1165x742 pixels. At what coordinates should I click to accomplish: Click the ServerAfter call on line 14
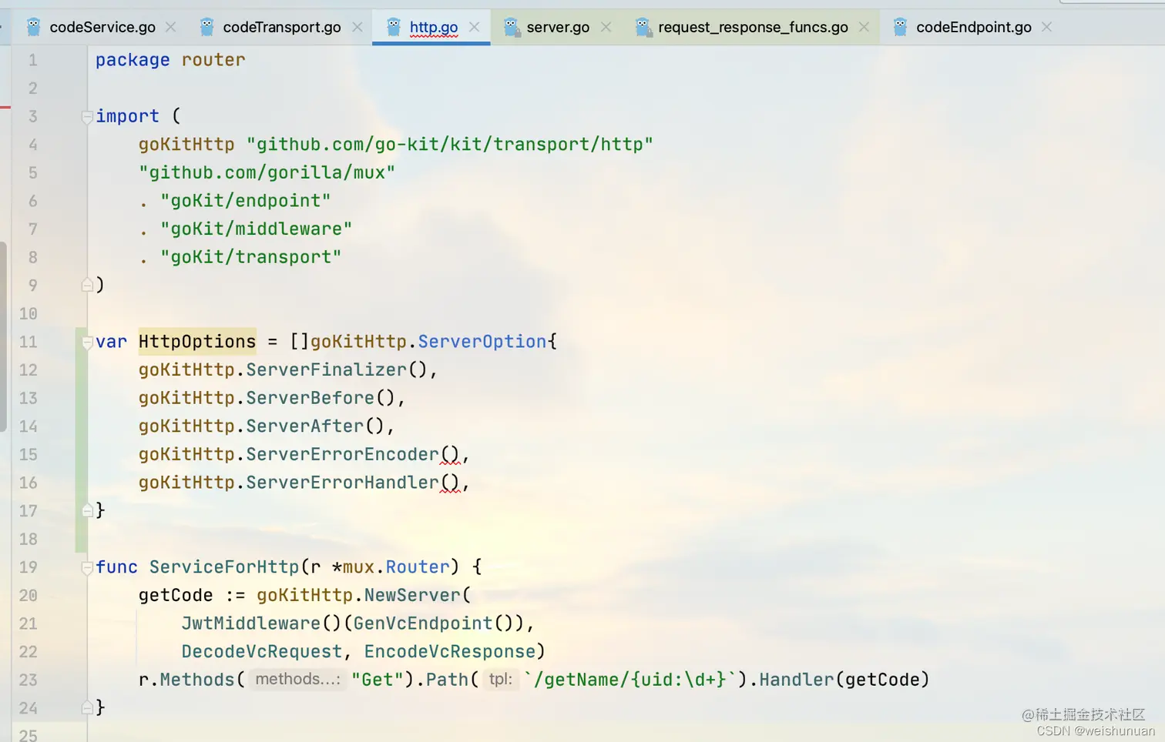[x=304, y=426]
